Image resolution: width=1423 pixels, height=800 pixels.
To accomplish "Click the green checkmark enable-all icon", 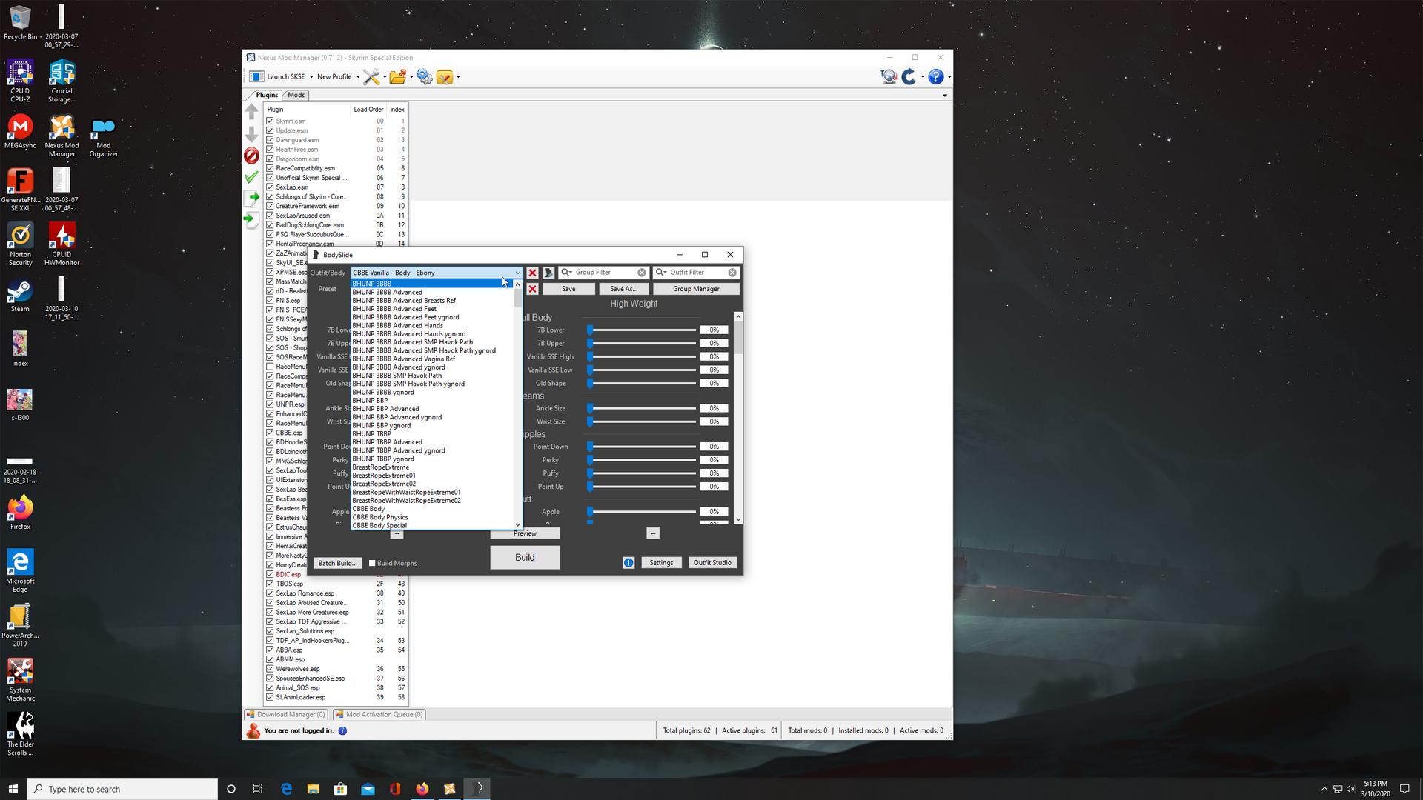I will (251, 177).
